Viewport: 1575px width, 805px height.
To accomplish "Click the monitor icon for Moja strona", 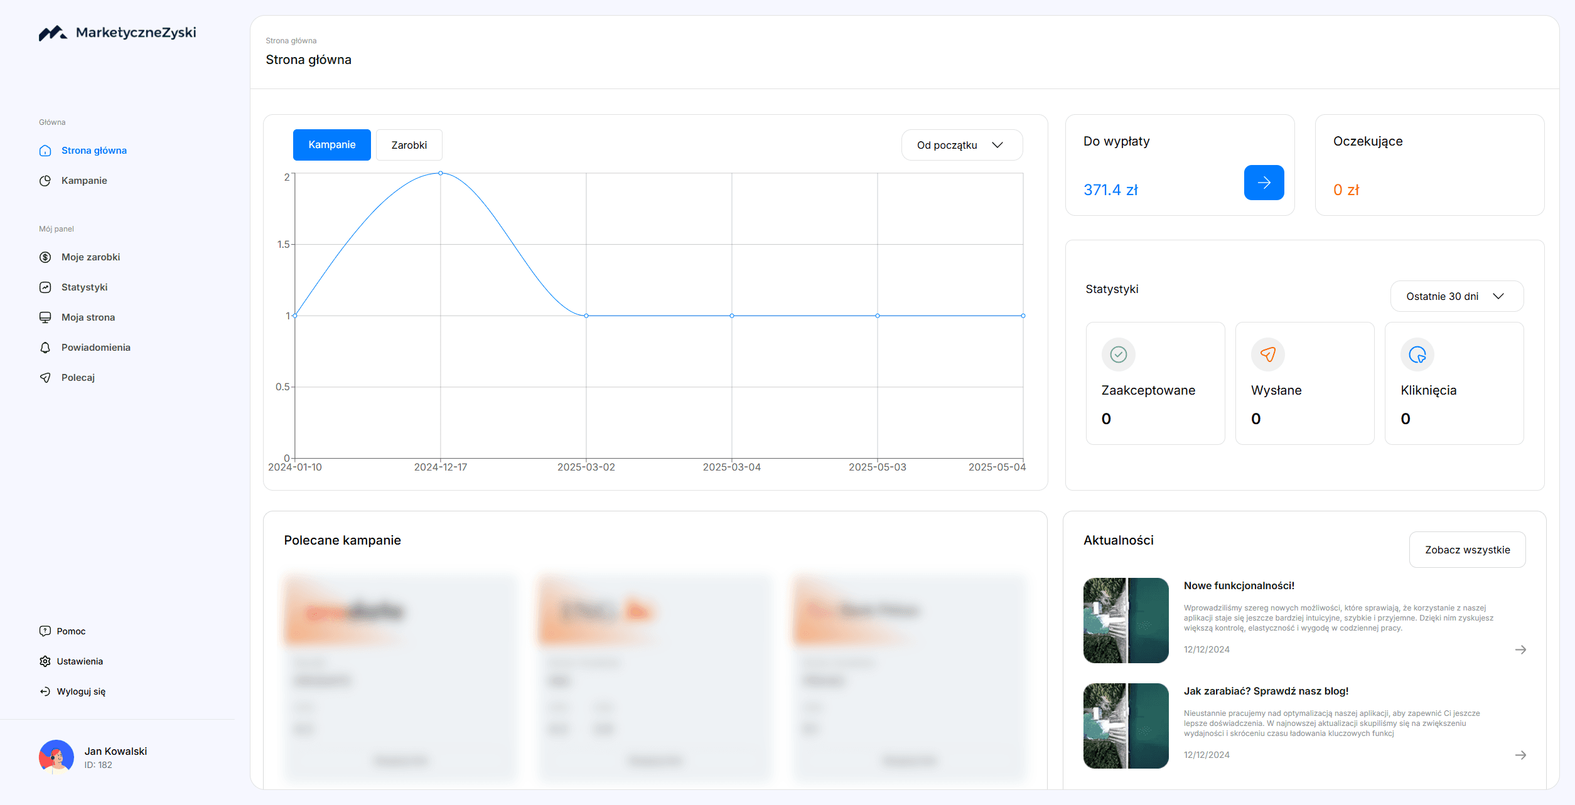I will [45, 317].
